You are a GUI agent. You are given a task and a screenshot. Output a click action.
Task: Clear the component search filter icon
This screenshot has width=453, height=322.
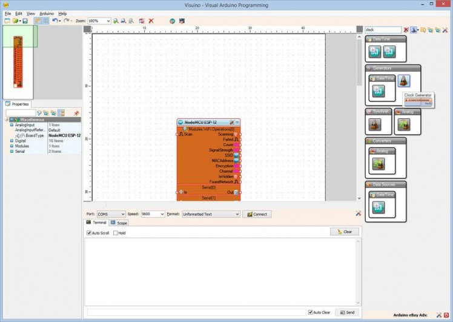click(x=406, y=30)
